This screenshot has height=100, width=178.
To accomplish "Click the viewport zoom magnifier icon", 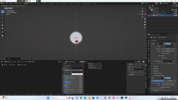I will [145, 19].
